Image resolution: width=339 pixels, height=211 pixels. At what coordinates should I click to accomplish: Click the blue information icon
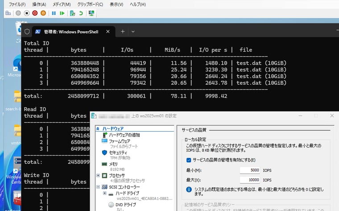click(189, 190)
